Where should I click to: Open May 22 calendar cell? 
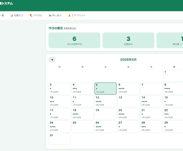173,114
